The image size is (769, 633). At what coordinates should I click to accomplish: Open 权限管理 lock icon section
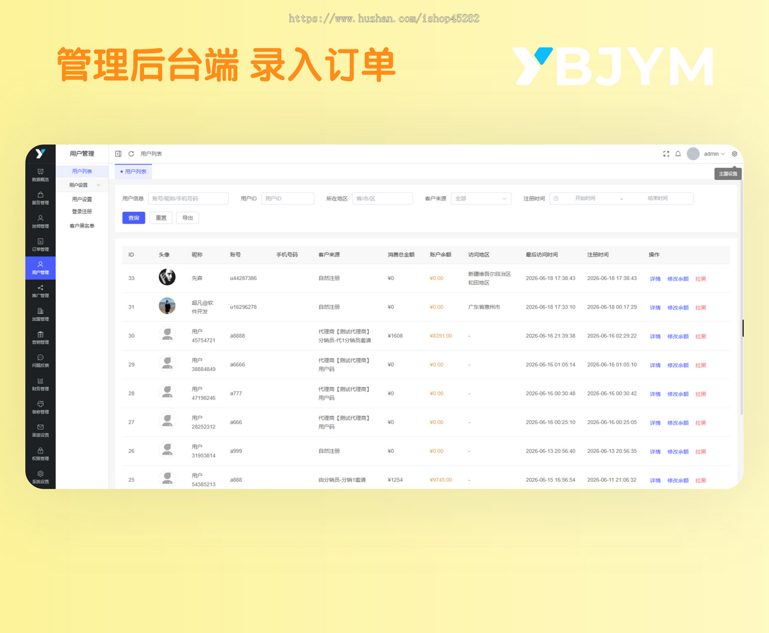40,454
